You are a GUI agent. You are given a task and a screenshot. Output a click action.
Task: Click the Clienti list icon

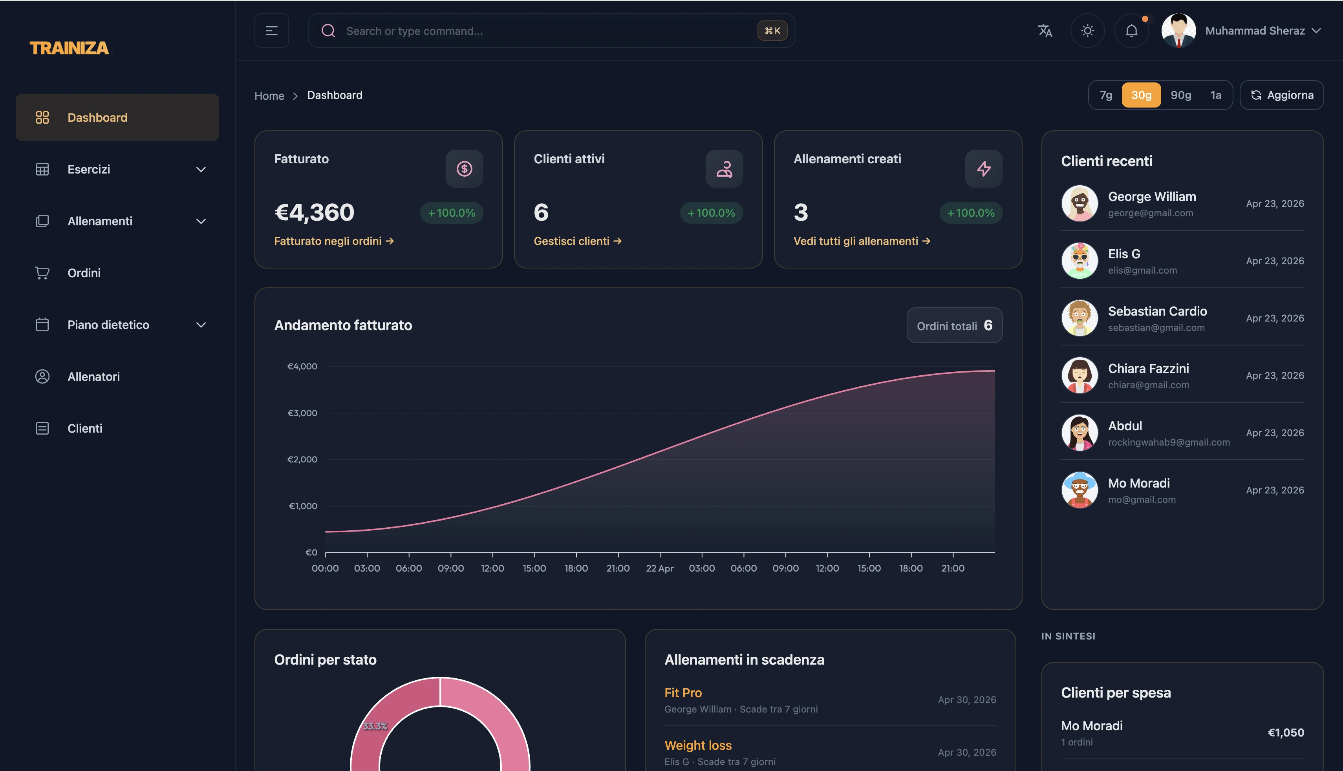tap(42, 428)
